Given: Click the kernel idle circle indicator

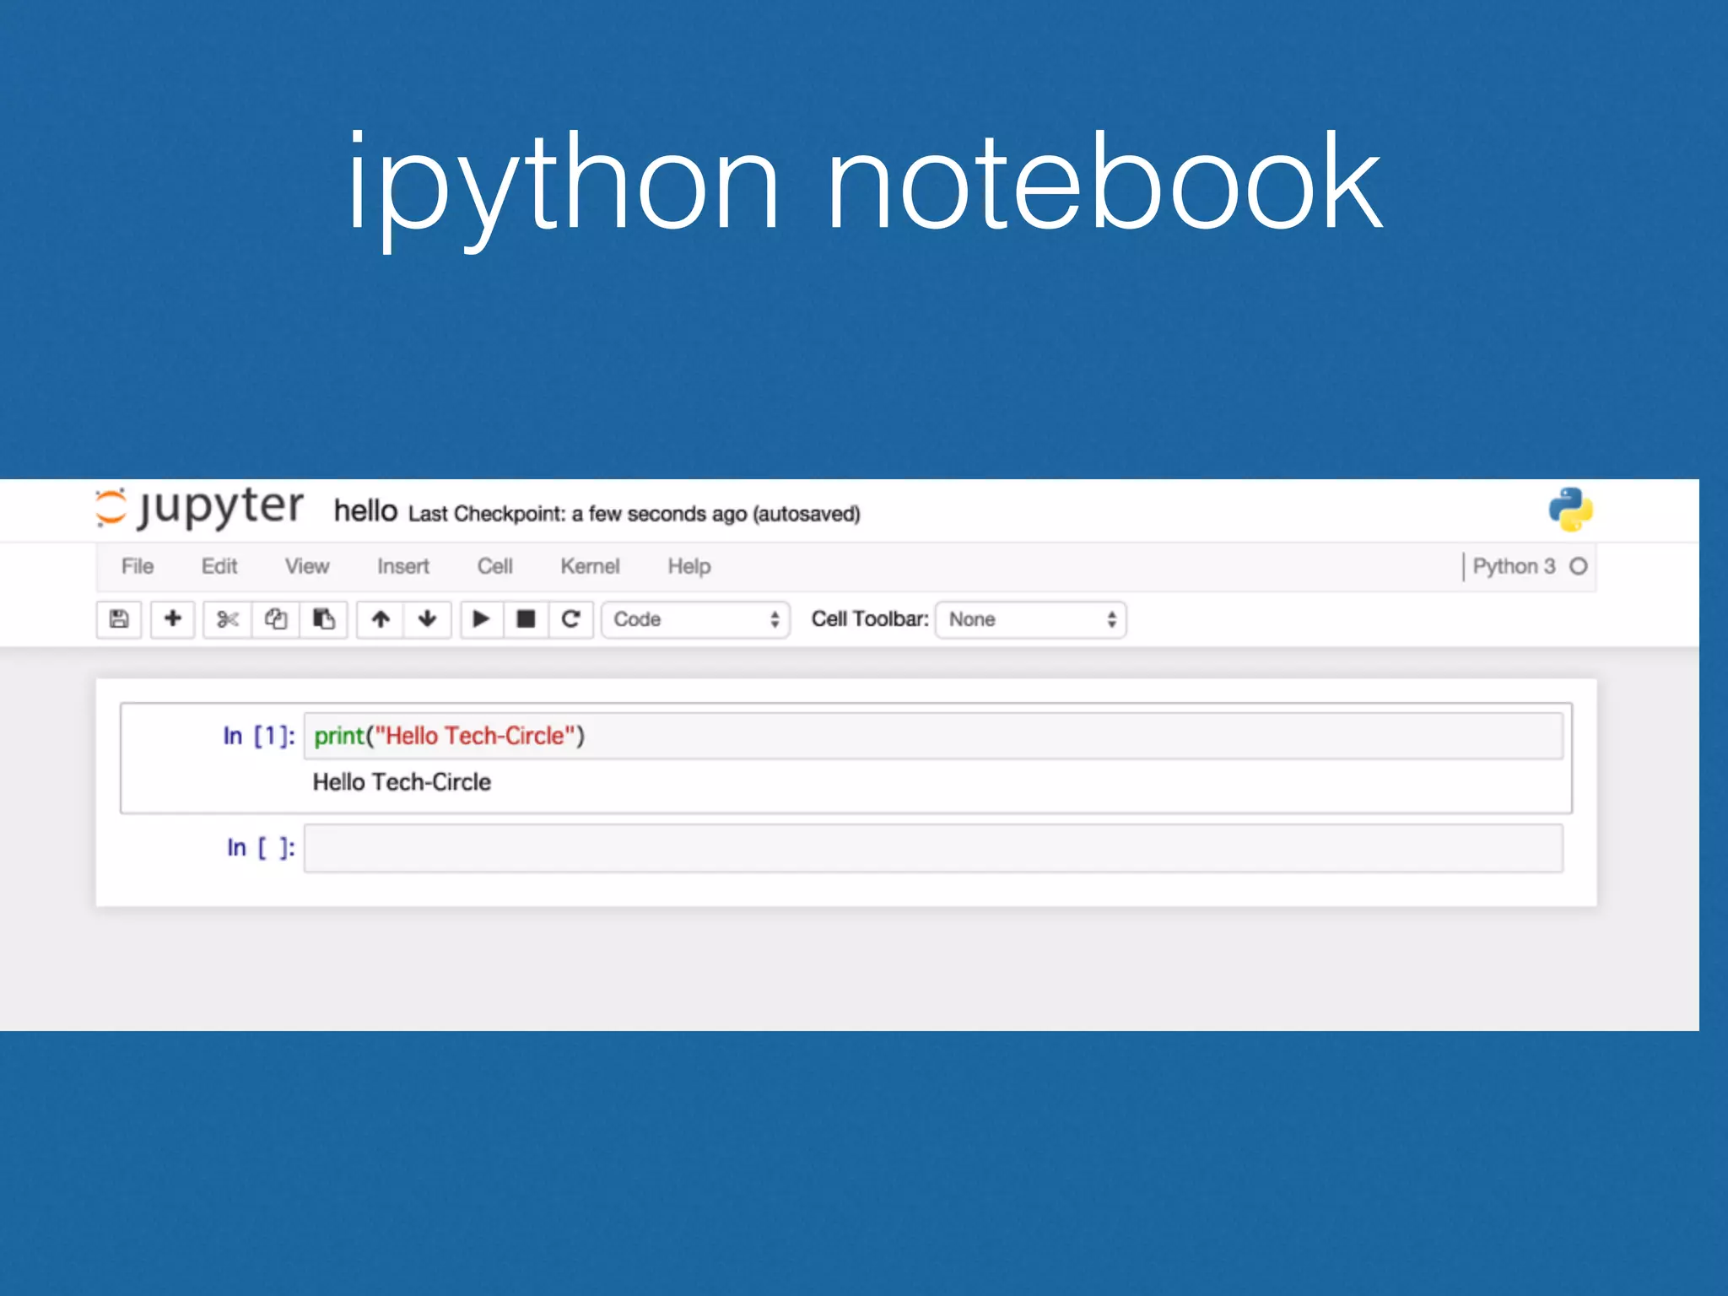Looking at the screenshot, I should click(1579, 566).
